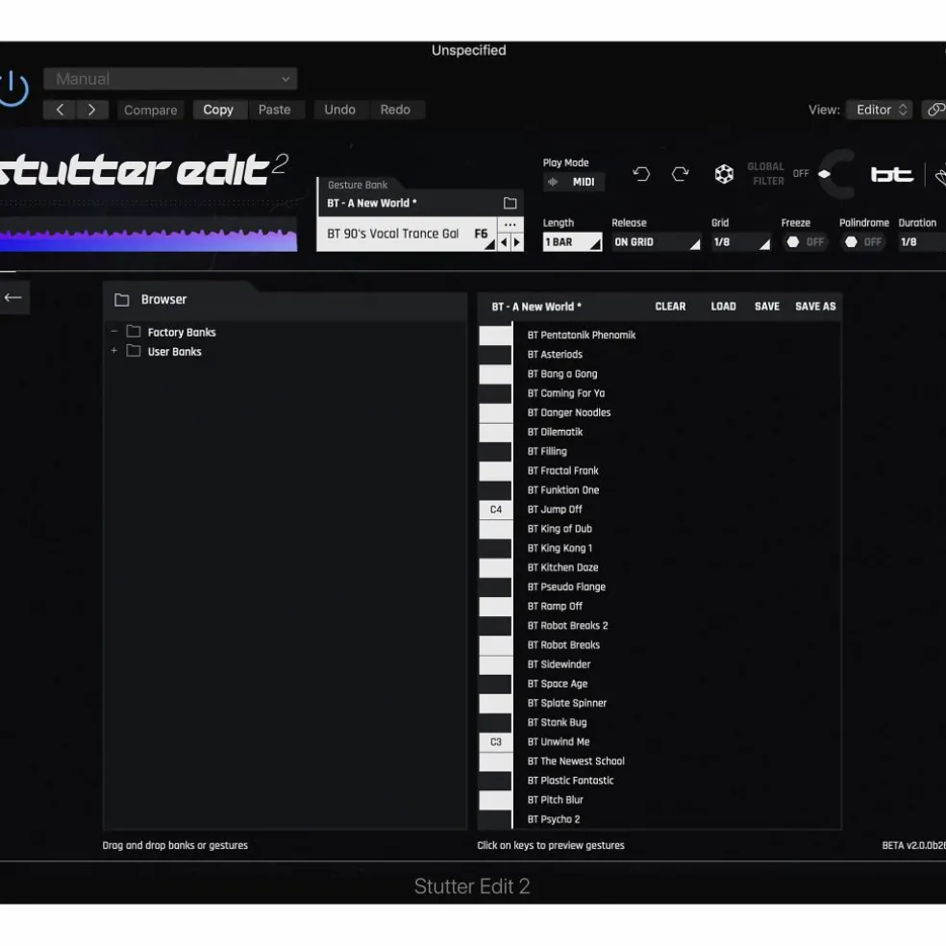946x946 pixels.
Task: Select the BT Fractal Frank gesture
Action: click(x=563, y=470)
